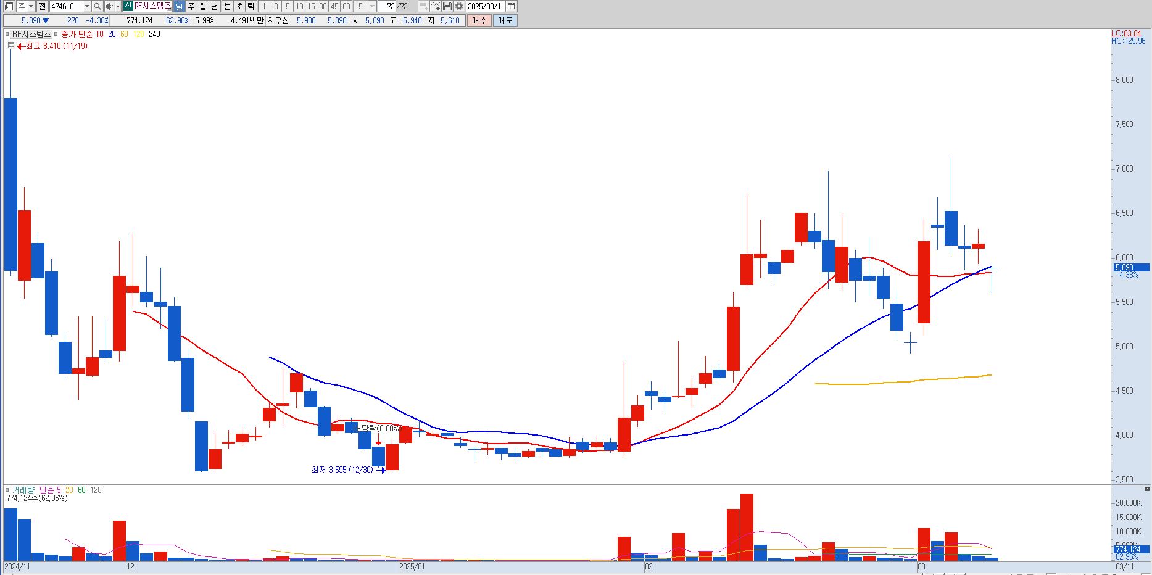Image resolution: width=1152 pixels, height=575 pixels.
Task: Select the 월 (monthly) period tab
Action: tap(203, 6)
